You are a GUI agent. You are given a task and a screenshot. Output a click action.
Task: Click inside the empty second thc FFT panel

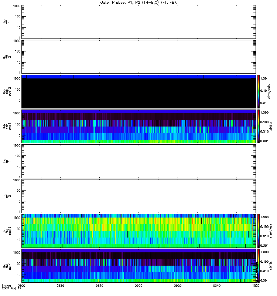click(138, 196)
